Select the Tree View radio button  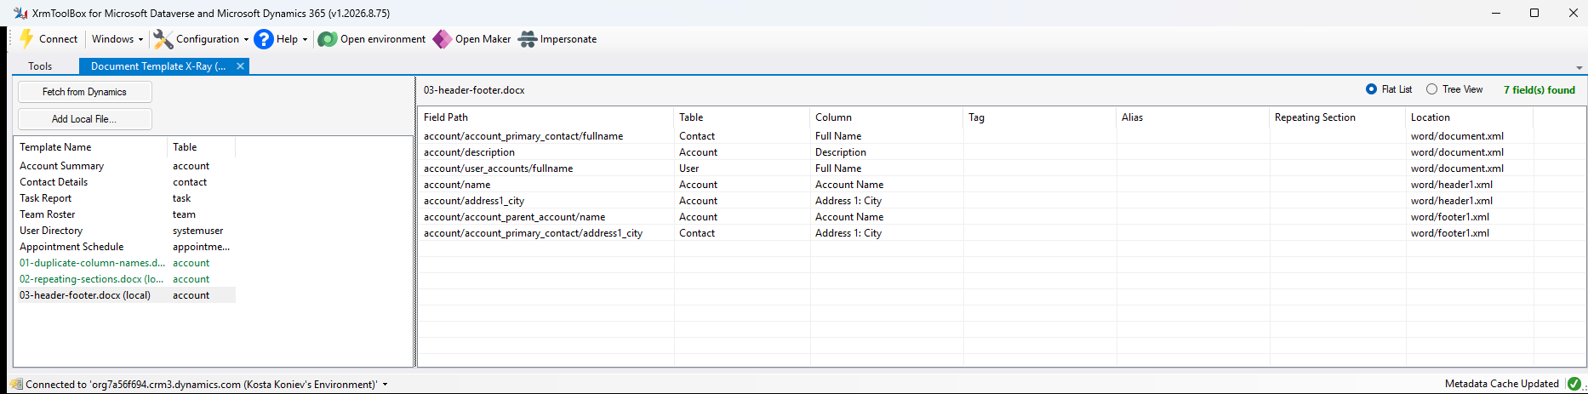click(1431, 89)
